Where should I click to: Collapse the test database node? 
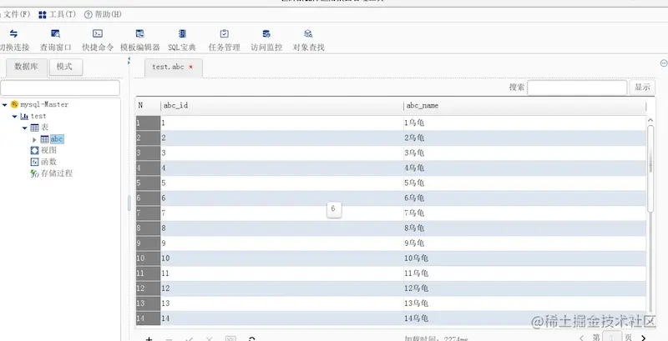coord(15,117)
